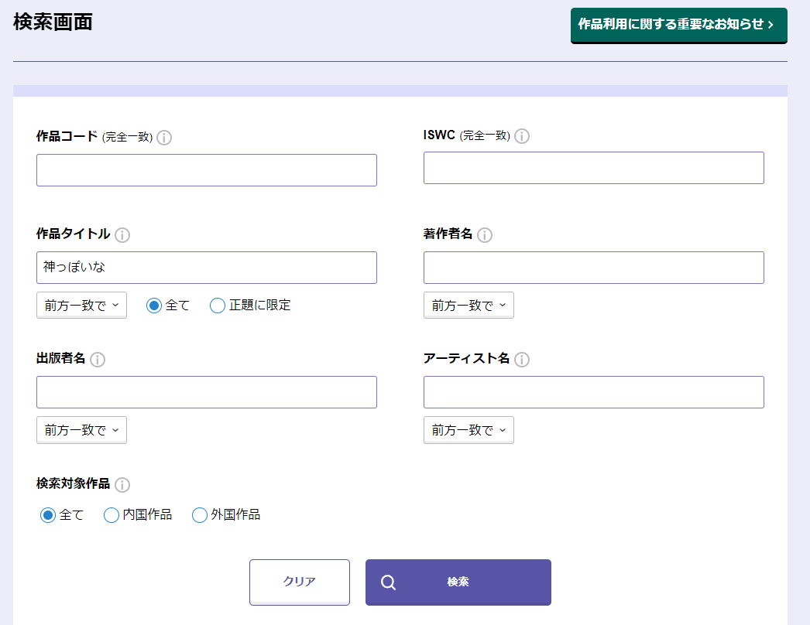Open info tooltip for 作品タイトル

point(122,235)
